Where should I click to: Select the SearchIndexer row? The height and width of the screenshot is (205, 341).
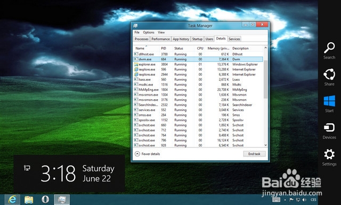[x=198, y=105]
